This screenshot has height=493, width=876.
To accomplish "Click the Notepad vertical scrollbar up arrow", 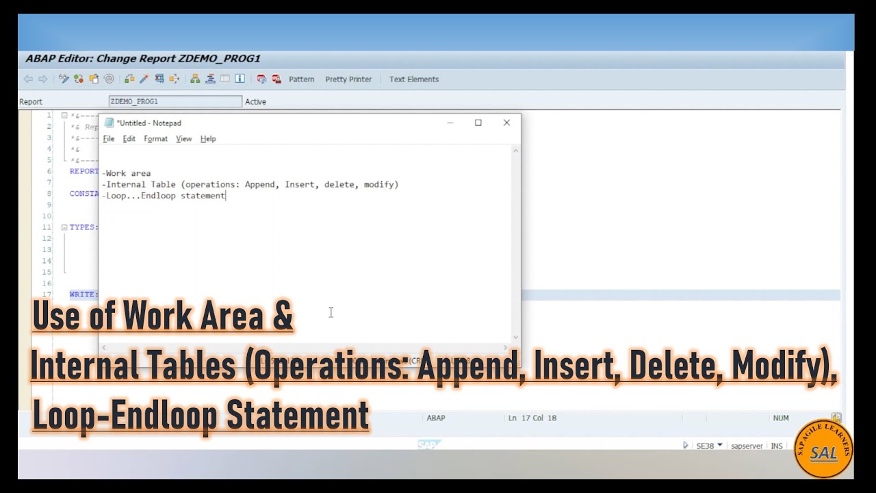I will point(515,151).
